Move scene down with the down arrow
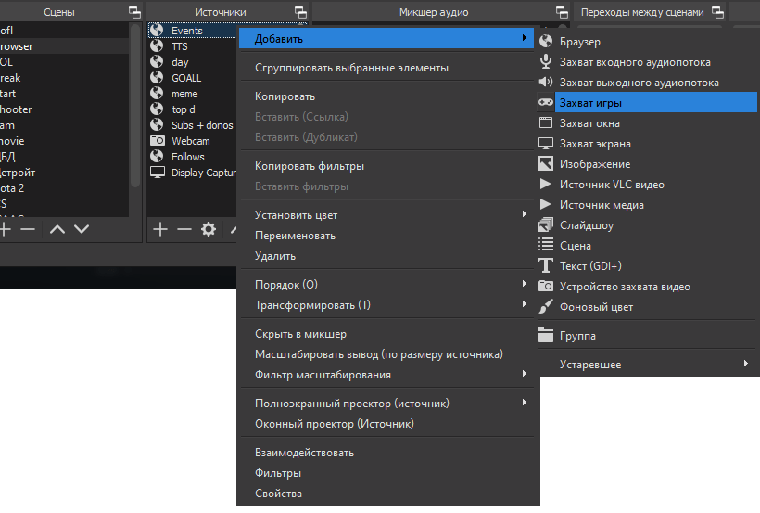This screenshot has width=760, height=513. (82, 229)
